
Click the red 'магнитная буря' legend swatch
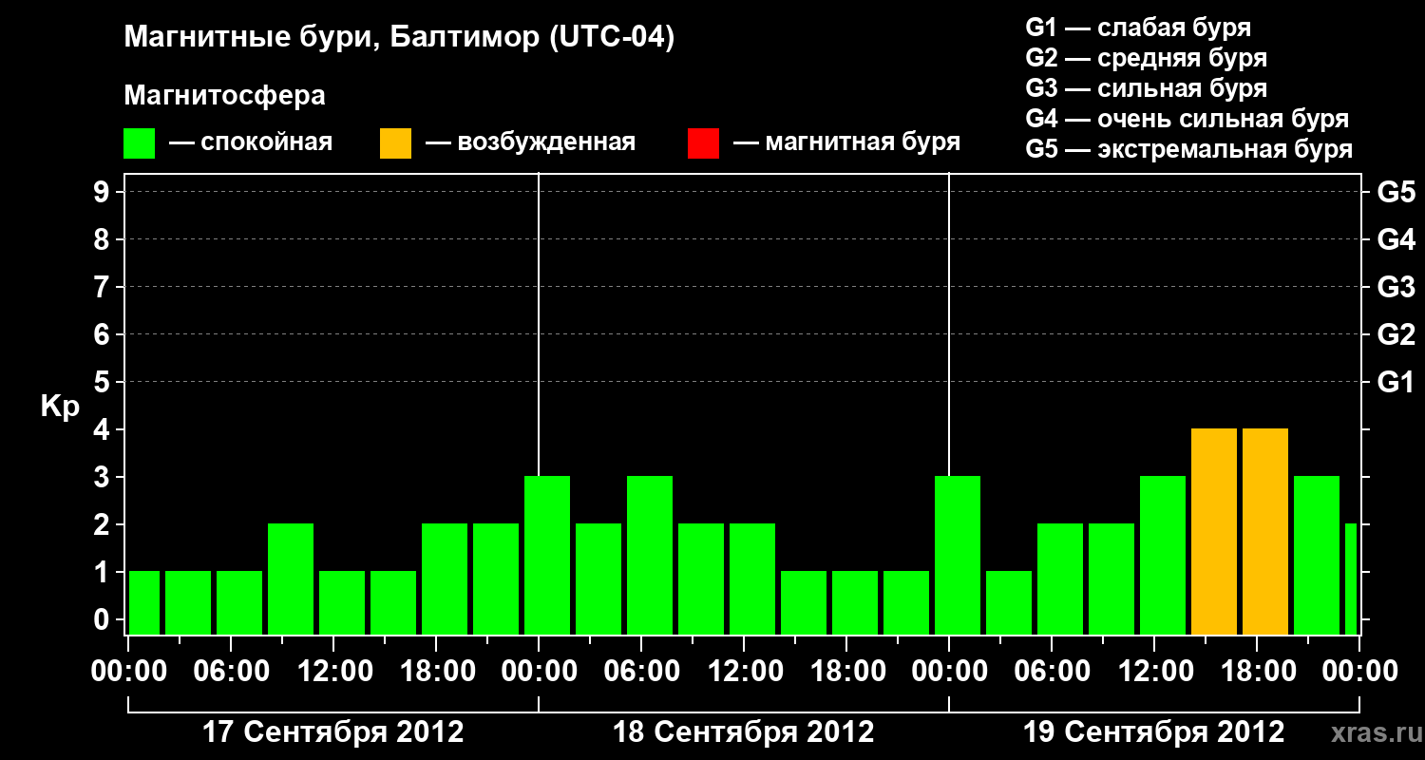coord(704,143)
